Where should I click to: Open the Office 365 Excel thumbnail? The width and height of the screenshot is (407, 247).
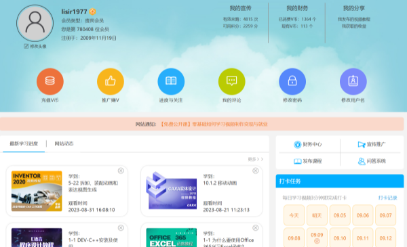[172, 238]
